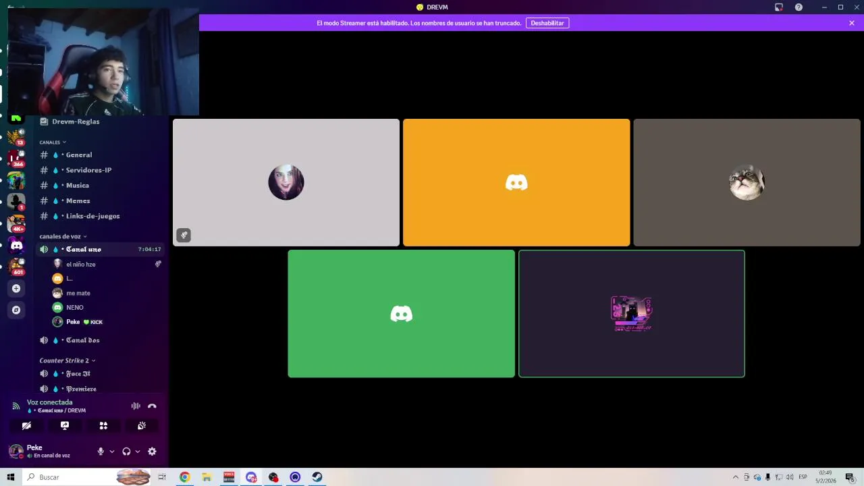Open server icon with 601 badge
The width and height of the screenshot is (864, 486).
[x=16, y=266]
